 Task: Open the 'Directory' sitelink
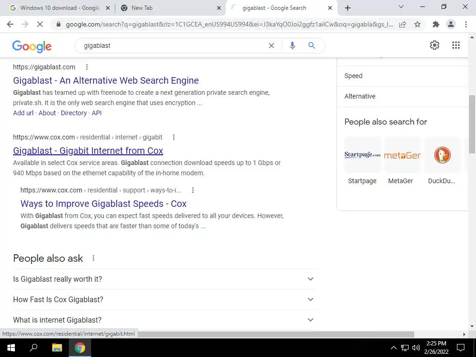pyautogui.click(x=74, y=113)
